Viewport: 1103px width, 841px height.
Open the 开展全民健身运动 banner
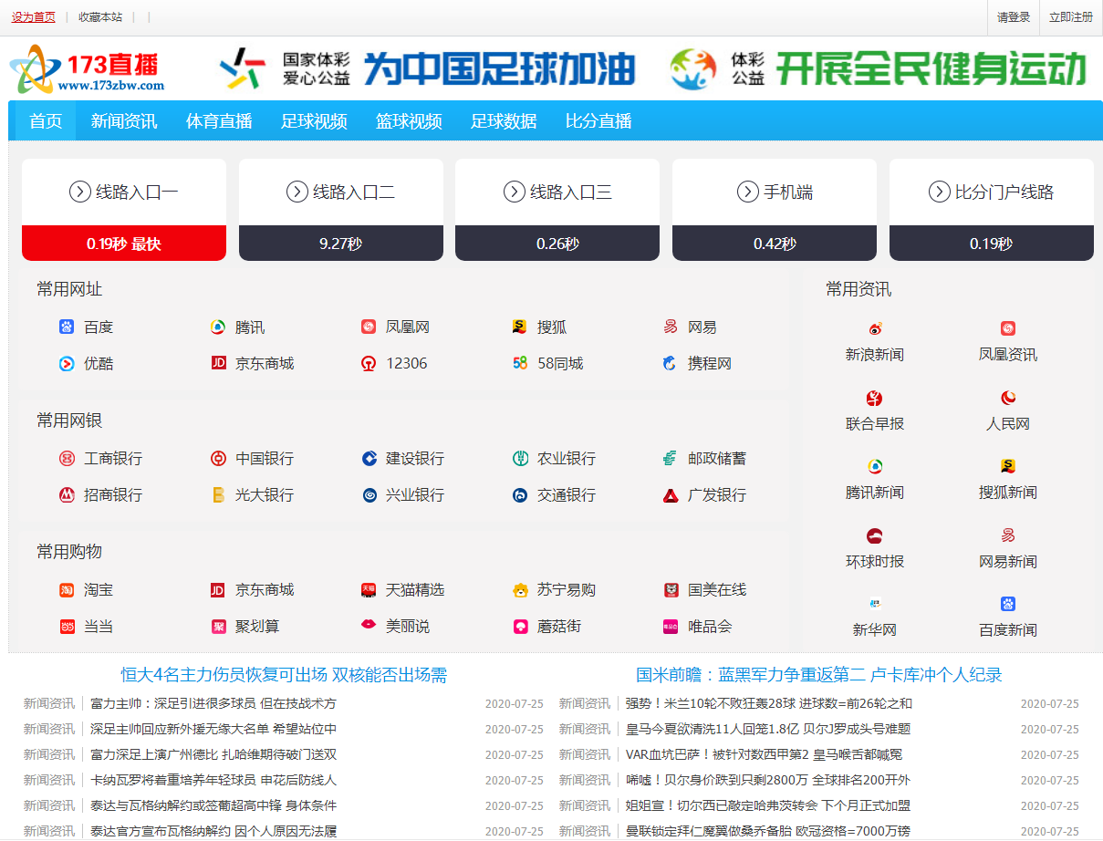(879, 69)
